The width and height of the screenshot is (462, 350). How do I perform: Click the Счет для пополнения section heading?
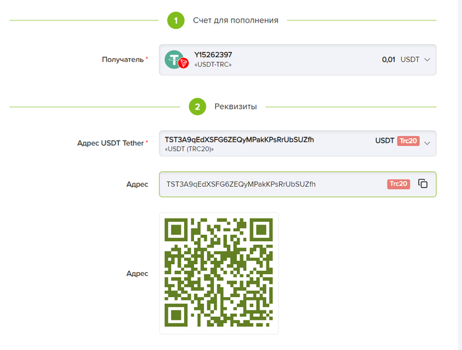[x=236, y=20]
